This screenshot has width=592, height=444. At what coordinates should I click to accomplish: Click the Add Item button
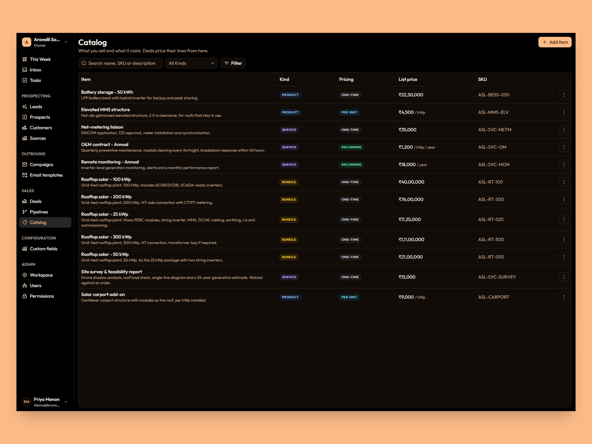(x=555, y=42)
